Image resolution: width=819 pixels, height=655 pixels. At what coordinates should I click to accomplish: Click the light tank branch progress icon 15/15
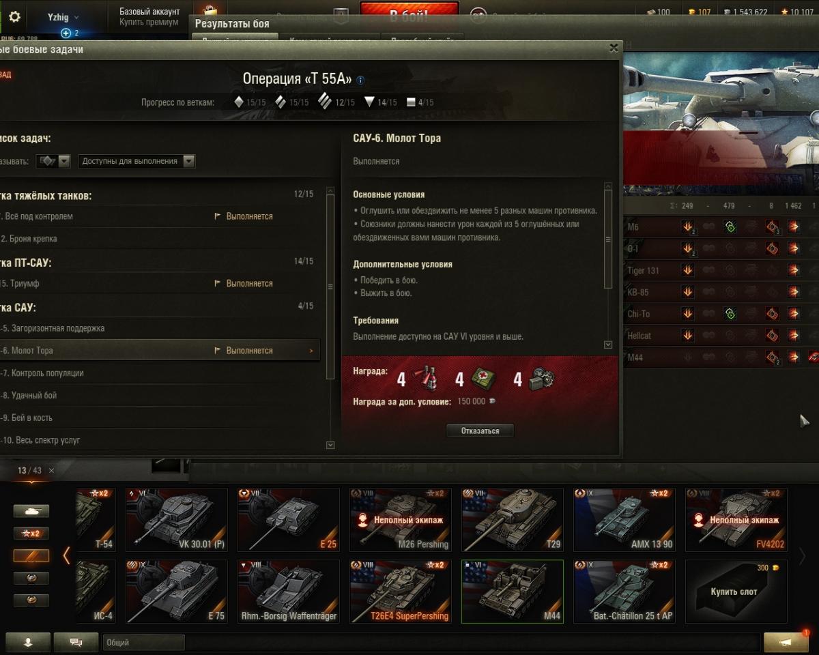pyautogui.click(x=239, y=102)
